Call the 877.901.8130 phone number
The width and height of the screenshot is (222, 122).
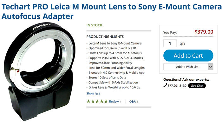177,86
